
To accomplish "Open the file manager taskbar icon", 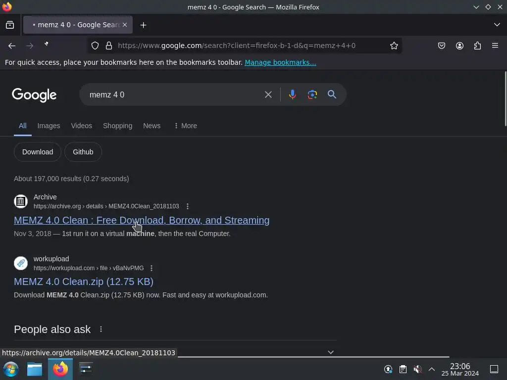I will (35, 369).
